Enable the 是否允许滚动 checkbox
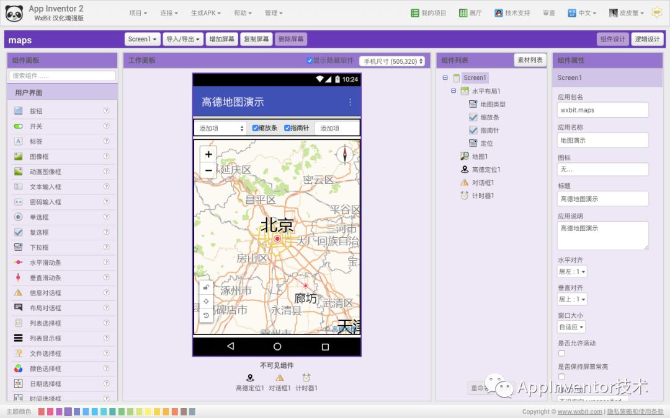The image size is (670, 418). tap(561, 353)
